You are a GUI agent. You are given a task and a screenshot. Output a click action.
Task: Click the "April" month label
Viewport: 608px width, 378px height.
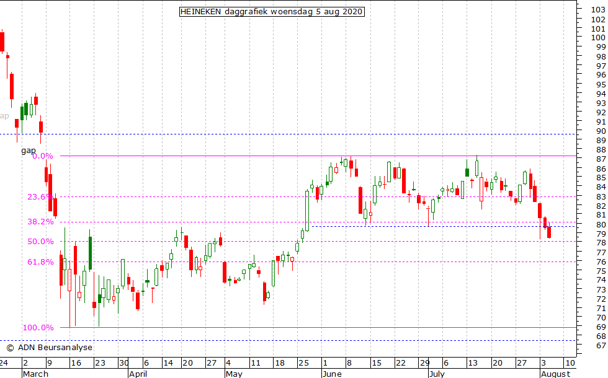point(138,374)
